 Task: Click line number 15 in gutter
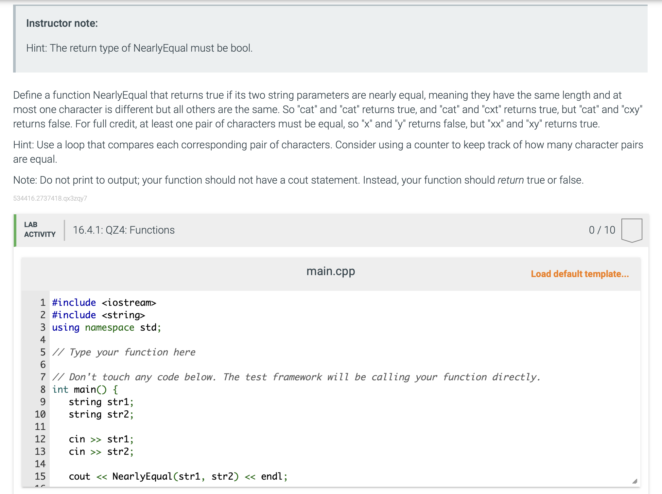pos(40,476)
